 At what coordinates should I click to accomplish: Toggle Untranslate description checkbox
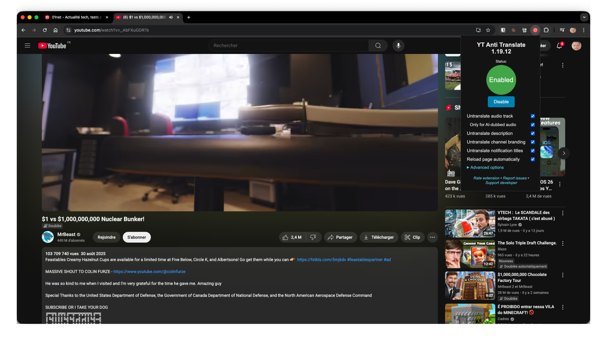(533, 133)
